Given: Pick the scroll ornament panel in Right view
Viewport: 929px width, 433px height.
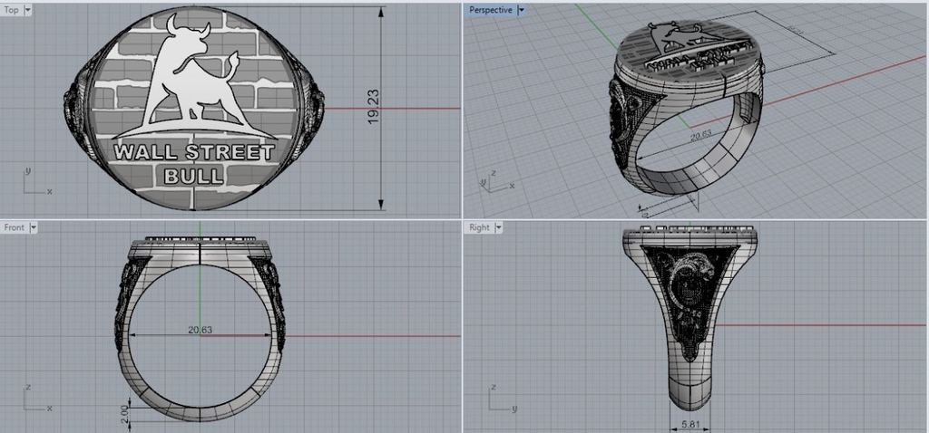Looking at the screenshot, I should [x=689, y=302].
